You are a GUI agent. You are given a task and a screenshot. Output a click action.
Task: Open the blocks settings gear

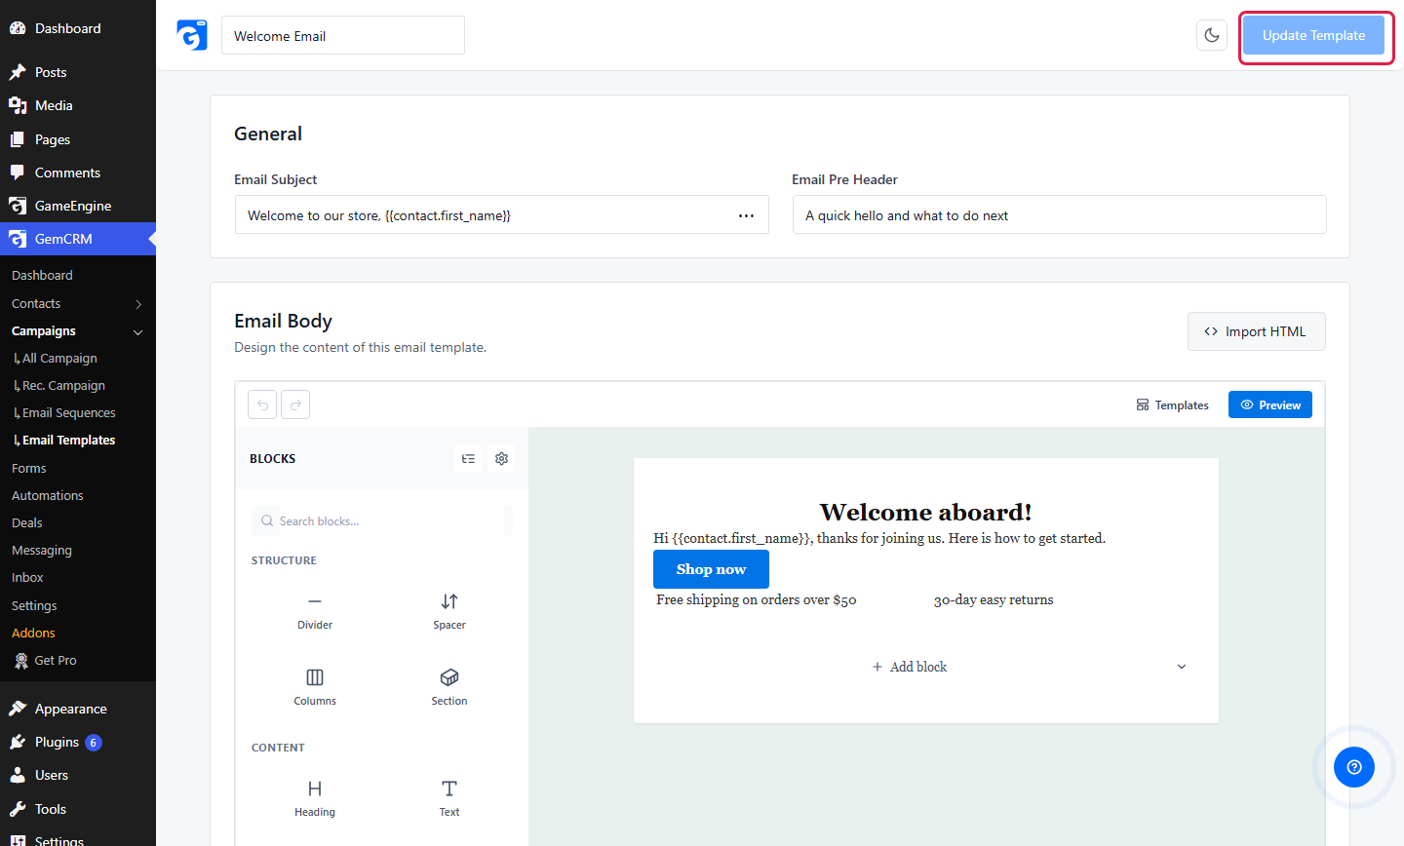pyautogui.click(x=501, y=458)
